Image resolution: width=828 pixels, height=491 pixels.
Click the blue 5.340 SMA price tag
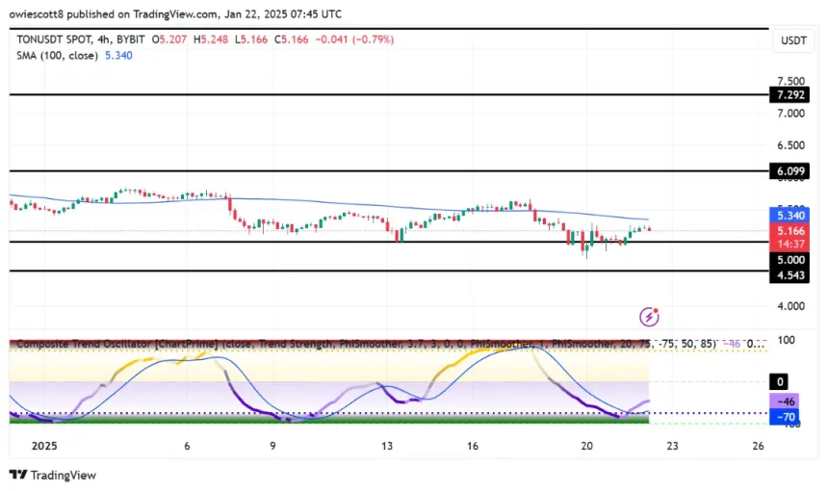(x=789, y=216)
